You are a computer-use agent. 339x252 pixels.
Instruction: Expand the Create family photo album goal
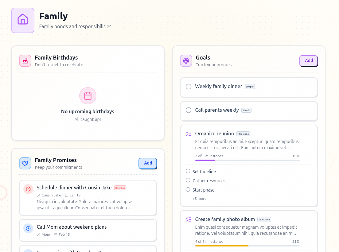click(x=225, y=219)
